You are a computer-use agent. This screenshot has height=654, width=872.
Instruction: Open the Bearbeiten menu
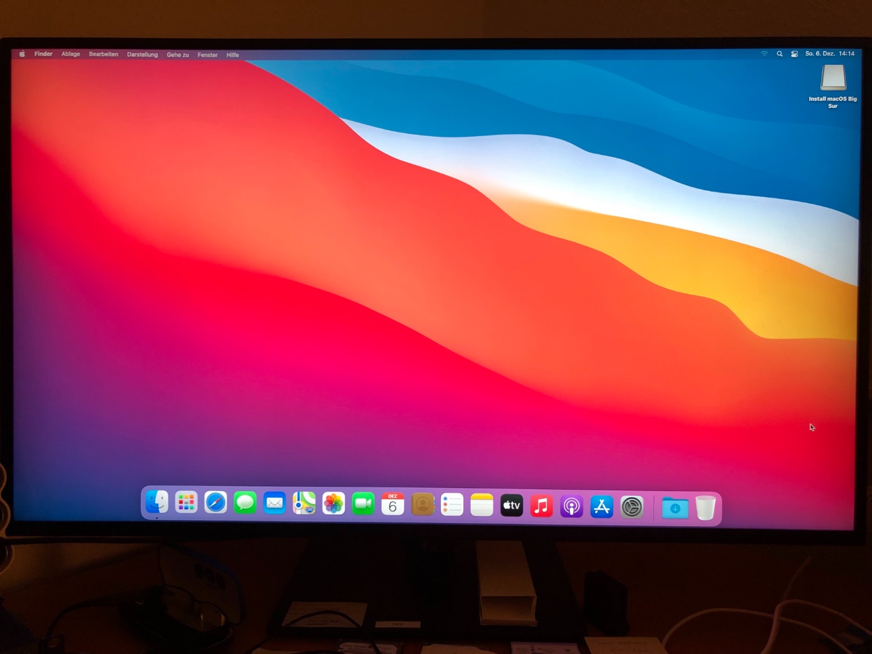pyautogui.click(x=104, y=54)
